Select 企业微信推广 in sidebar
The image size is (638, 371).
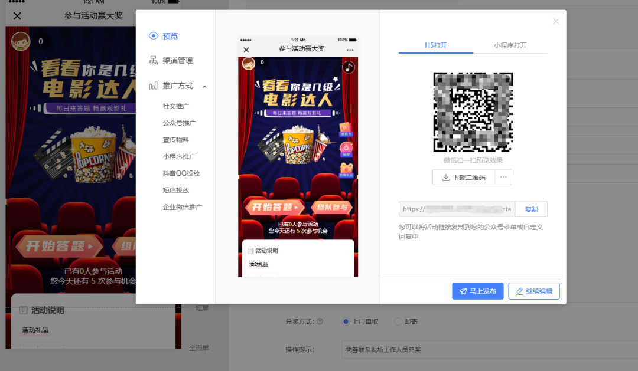pos(183,207)
